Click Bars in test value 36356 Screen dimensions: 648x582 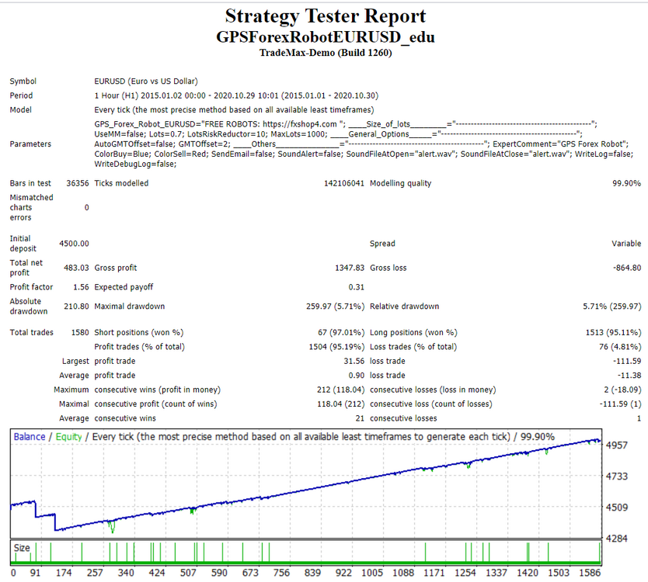(77, 183)
